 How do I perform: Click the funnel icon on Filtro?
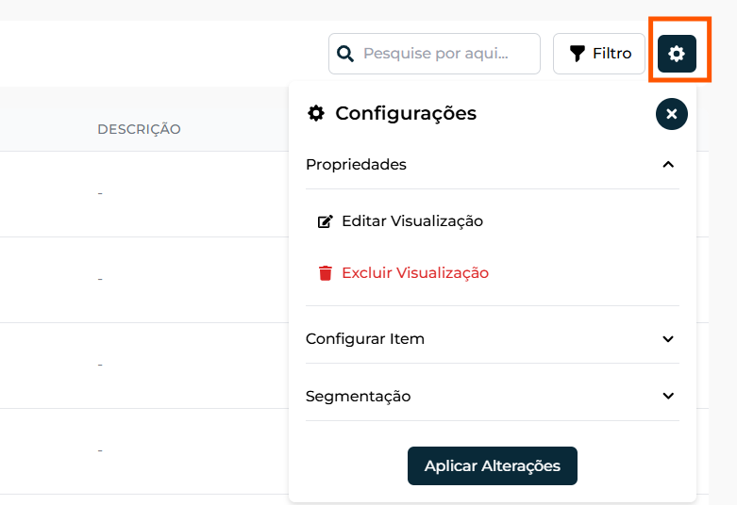(x=578, y=54)
